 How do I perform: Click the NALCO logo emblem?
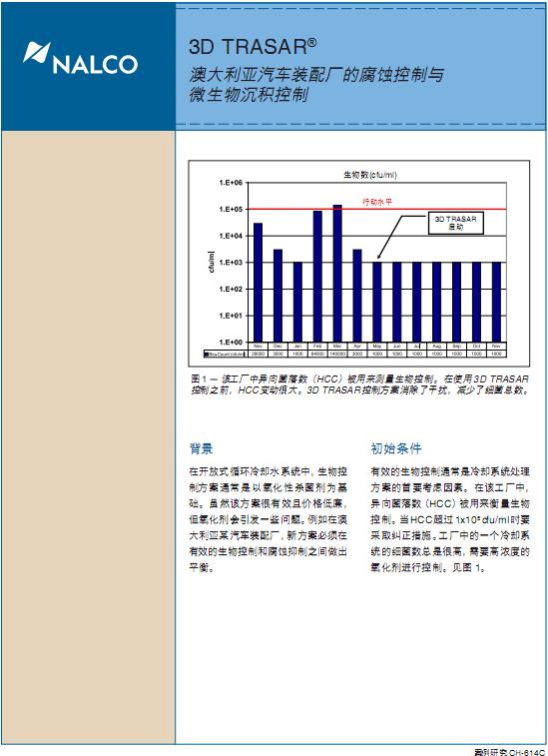[x=37, y=52]
